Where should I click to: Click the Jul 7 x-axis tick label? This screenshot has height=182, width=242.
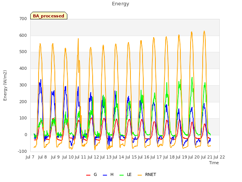tap(30, 157)
